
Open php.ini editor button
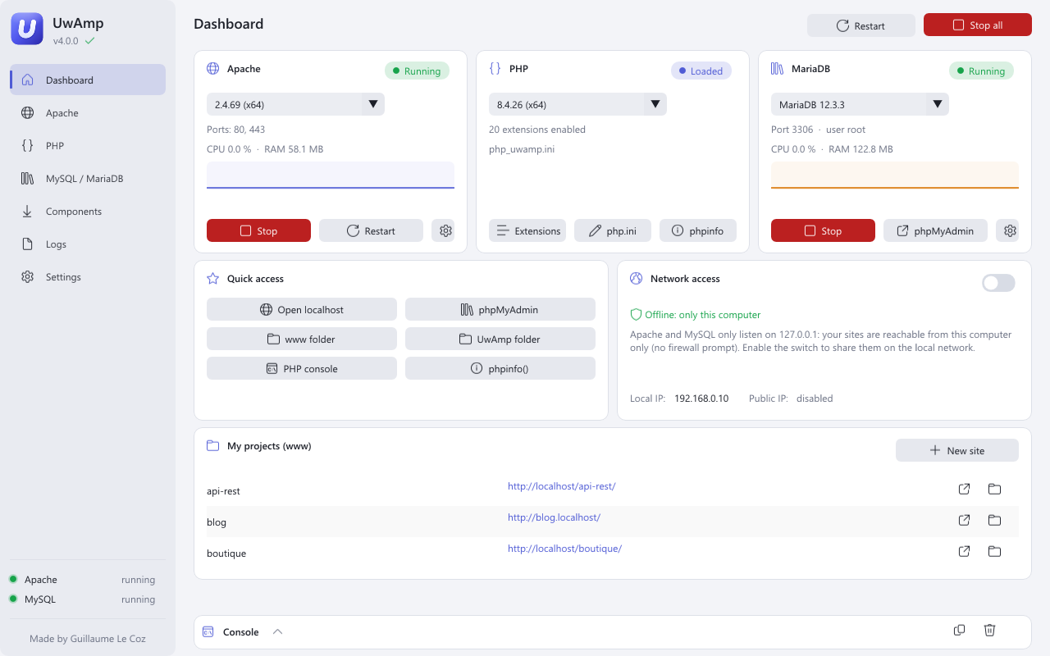613,230
